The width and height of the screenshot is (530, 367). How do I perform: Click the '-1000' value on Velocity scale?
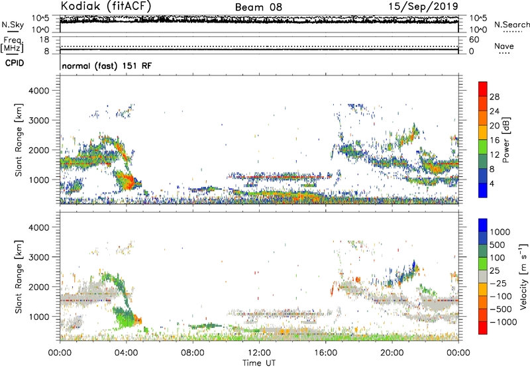click(503, 322)
